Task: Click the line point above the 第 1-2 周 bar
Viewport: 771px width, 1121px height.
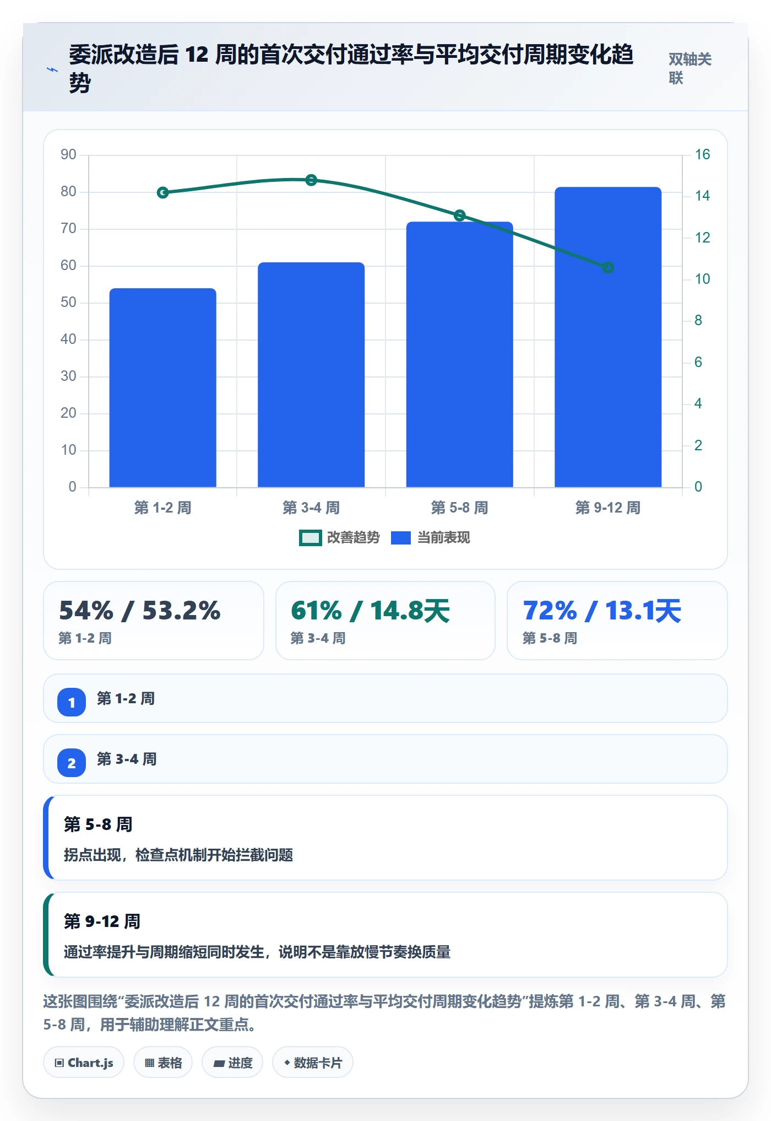Action: tap(163, 192)
